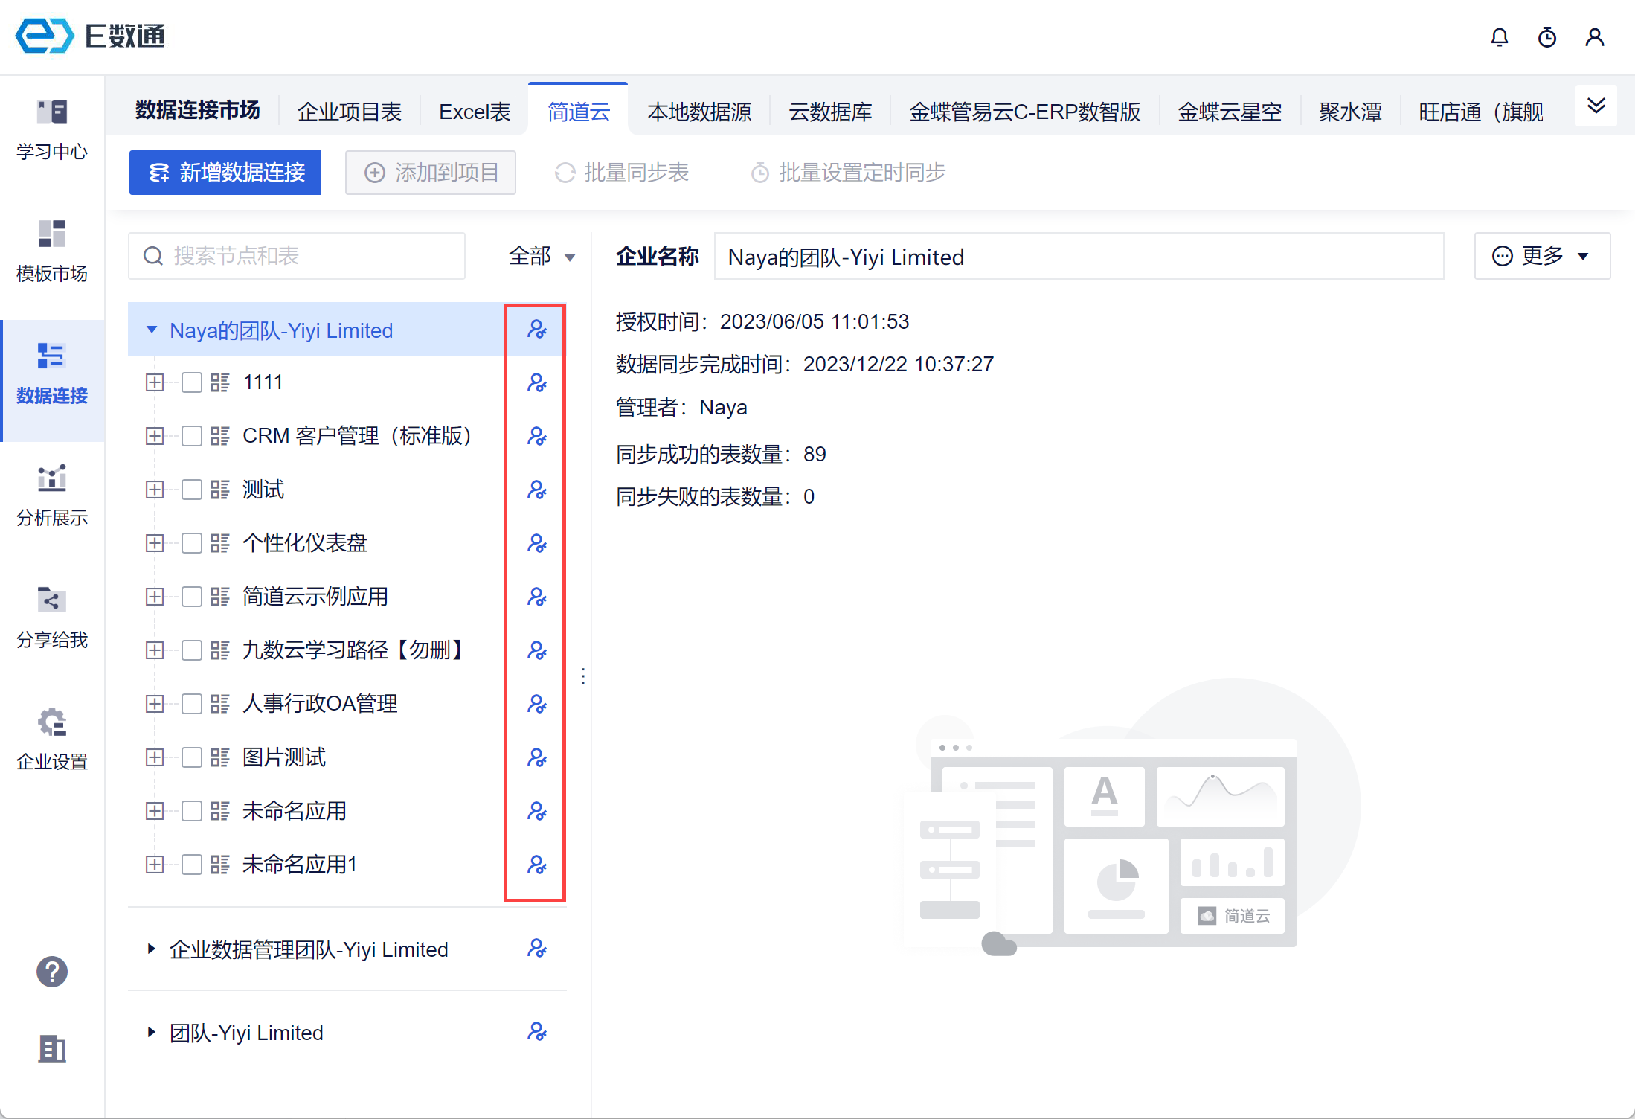This screenshot has width=1635, height=1119.
Task: Open 学习中心 in the sidebar
Action: pos(51,129)
